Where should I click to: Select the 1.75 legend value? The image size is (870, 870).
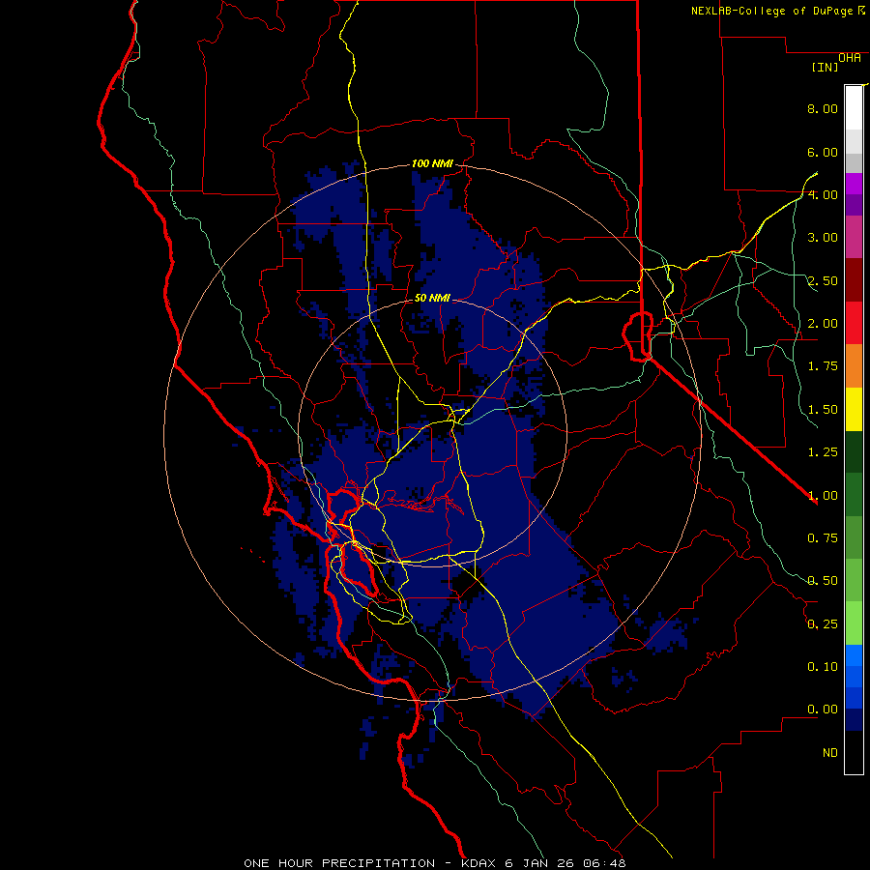point(823,366)
